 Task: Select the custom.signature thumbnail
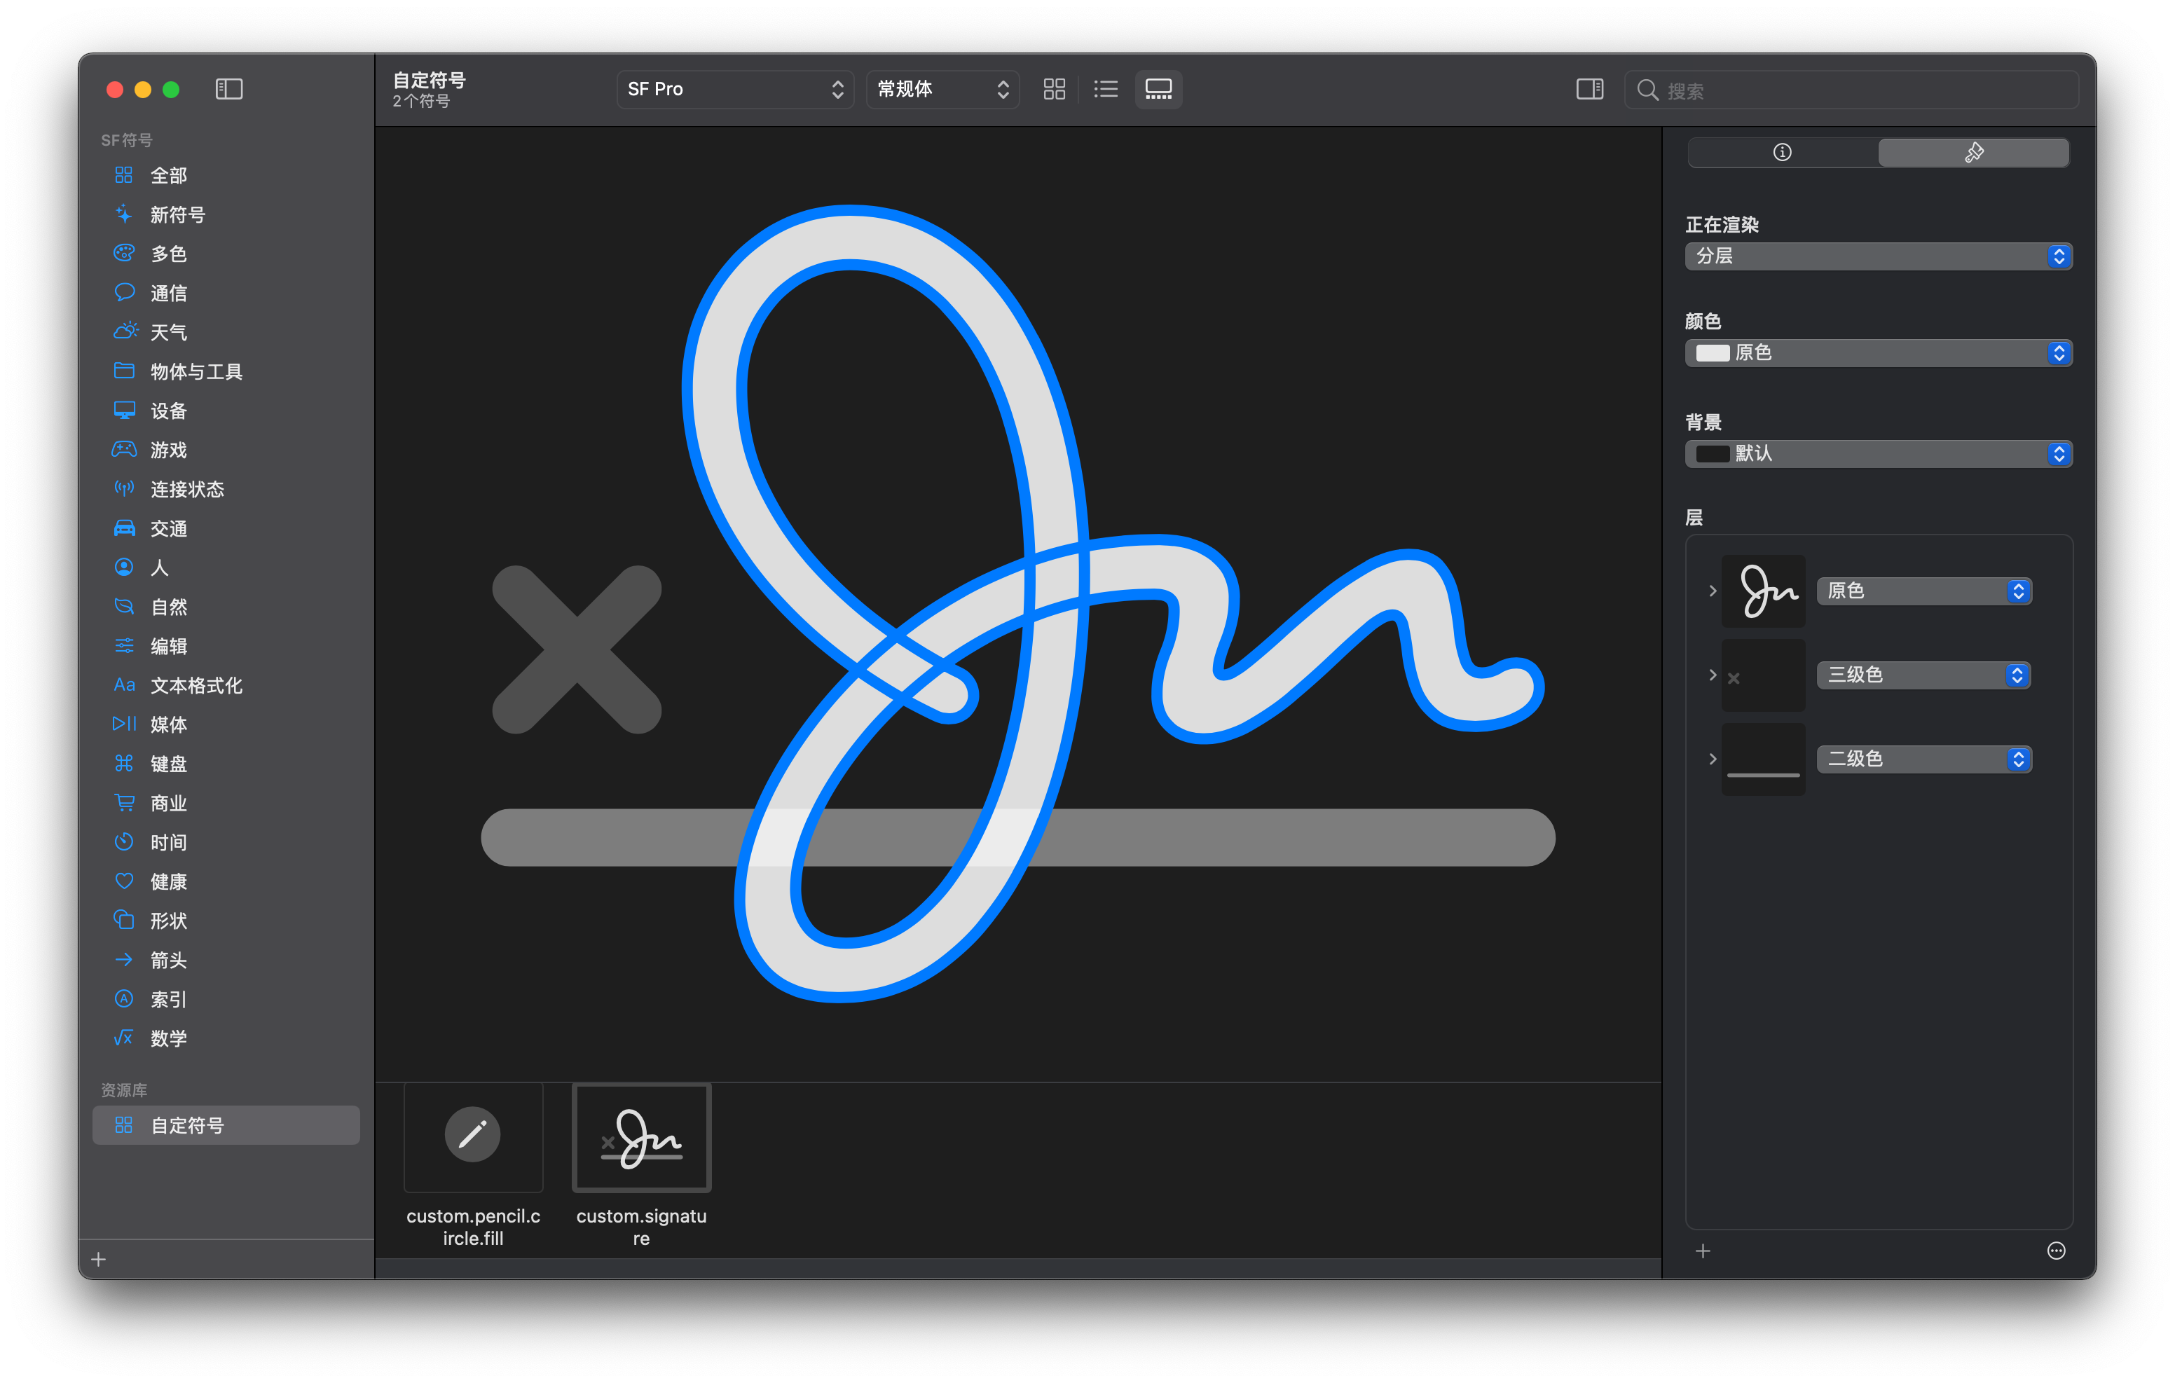pos(641,1137)
